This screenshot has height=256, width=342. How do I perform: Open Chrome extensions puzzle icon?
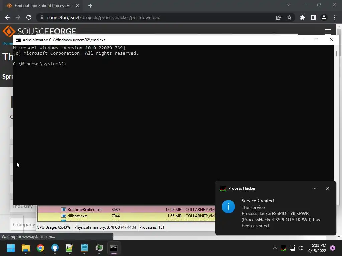click(x=303, y=17)
